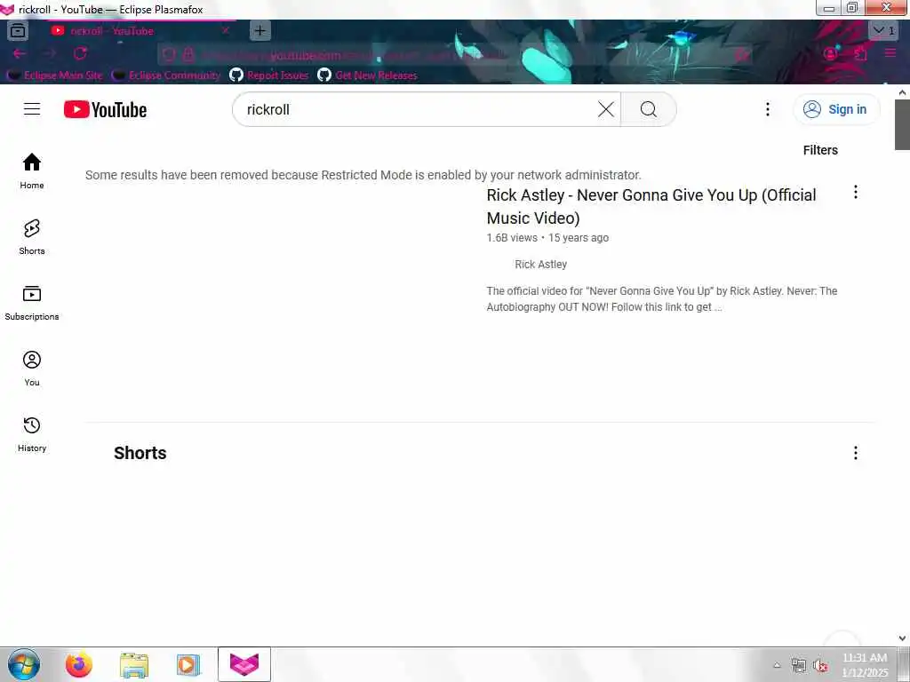Viewport: 910px width, 682px height.
Task: Open Home in the sidebar
Action: tap(32, 171)
